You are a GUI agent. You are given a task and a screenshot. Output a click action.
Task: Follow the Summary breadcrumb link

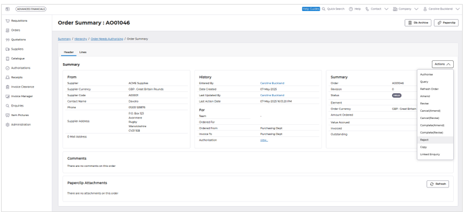point(64,39)
